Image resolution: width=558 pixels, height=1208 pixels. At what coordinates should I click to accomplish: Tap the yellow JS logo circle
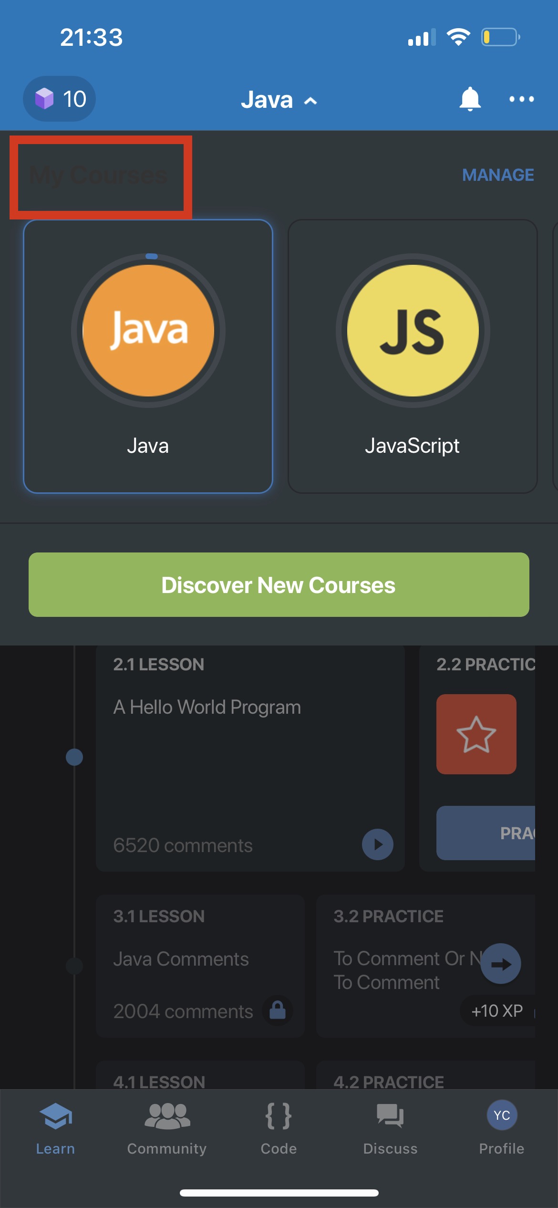413,331
